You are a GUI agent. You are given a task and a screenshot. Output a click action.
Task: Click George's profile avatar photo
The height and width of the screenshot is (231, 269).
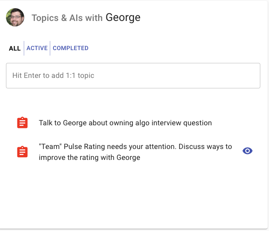coord(15,17)
